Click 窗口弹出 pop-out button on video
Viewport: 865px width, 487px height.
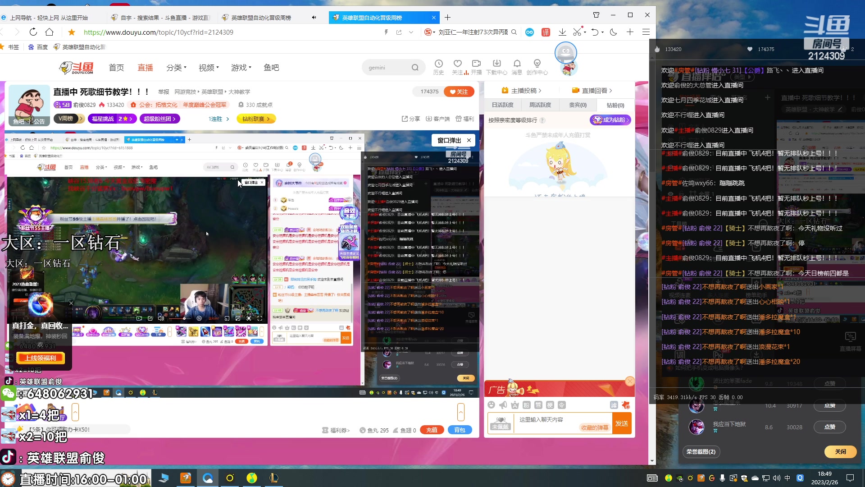tap(449, 140)
